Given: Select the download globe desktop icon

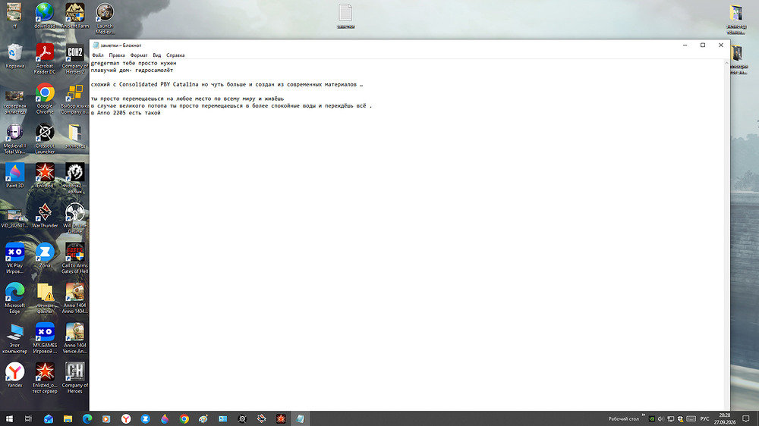Looking at the screenshot, I should click(x=45, y=16).
